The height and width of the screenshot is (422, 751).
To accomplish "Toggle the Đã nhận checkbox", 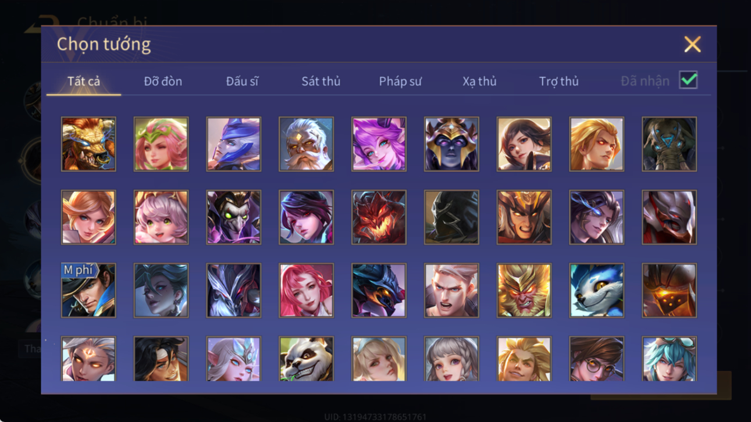I will coord(688,80).
